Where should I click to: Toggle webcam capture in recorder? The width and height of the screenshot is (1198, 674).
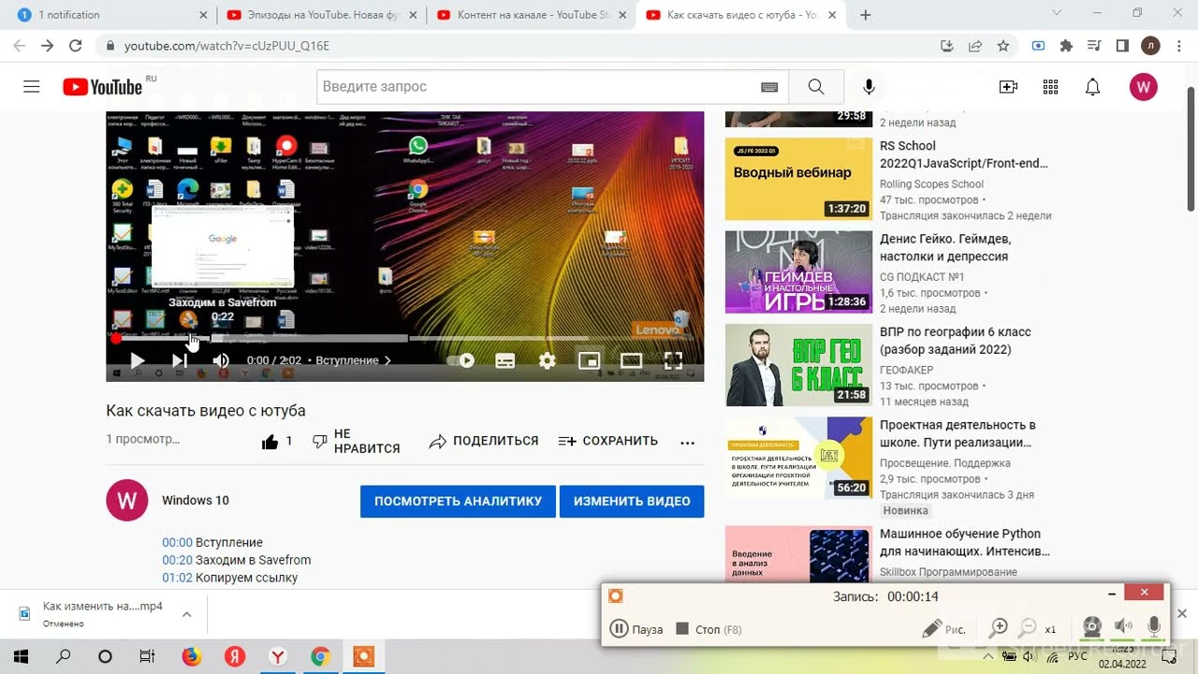(1092, 627)
